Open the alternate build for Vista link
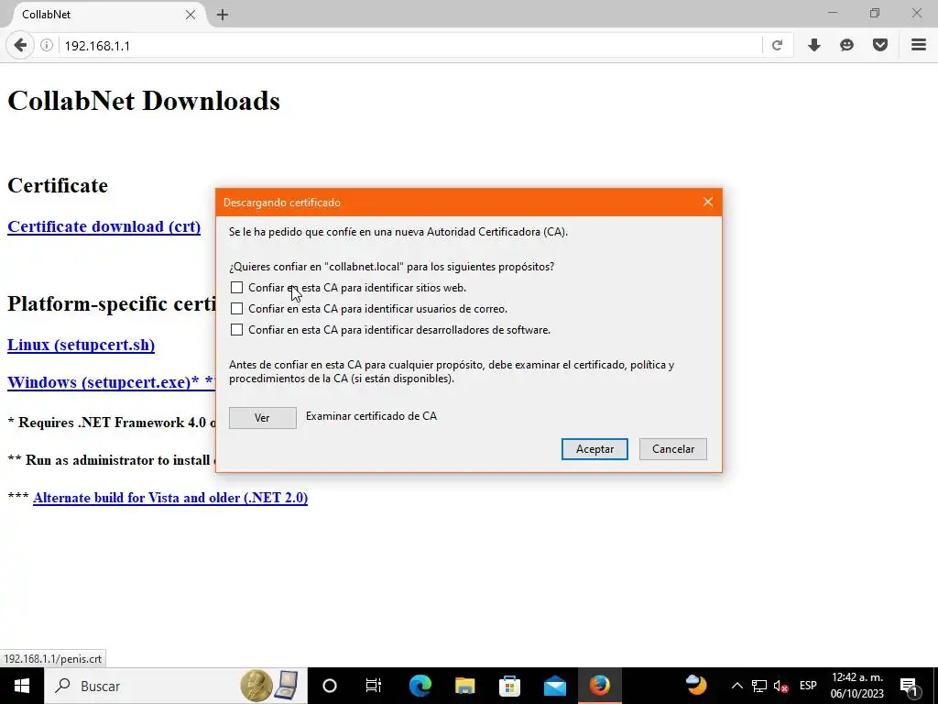The height and width of the screenshot is (704, 938). click(x=170, y=498)
